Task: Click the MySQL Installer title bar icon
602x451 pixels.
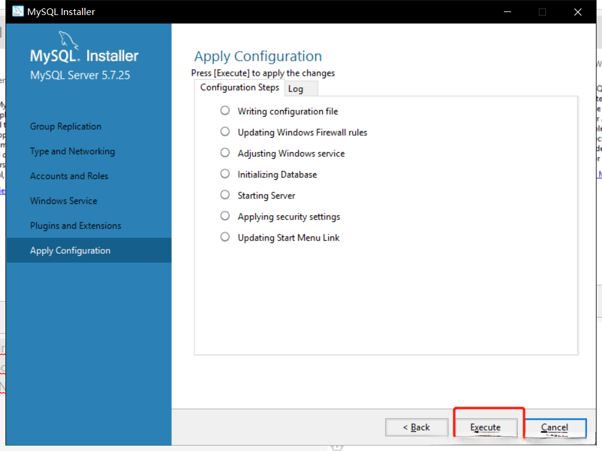Action: click(18, 11)
